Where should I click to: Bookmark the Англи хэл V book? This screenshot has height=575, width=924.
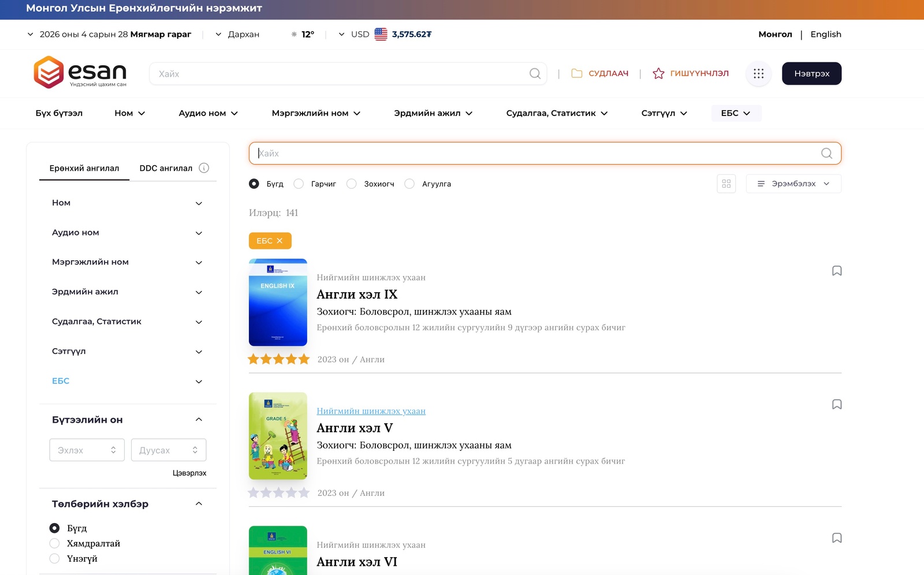pos(836,405)
